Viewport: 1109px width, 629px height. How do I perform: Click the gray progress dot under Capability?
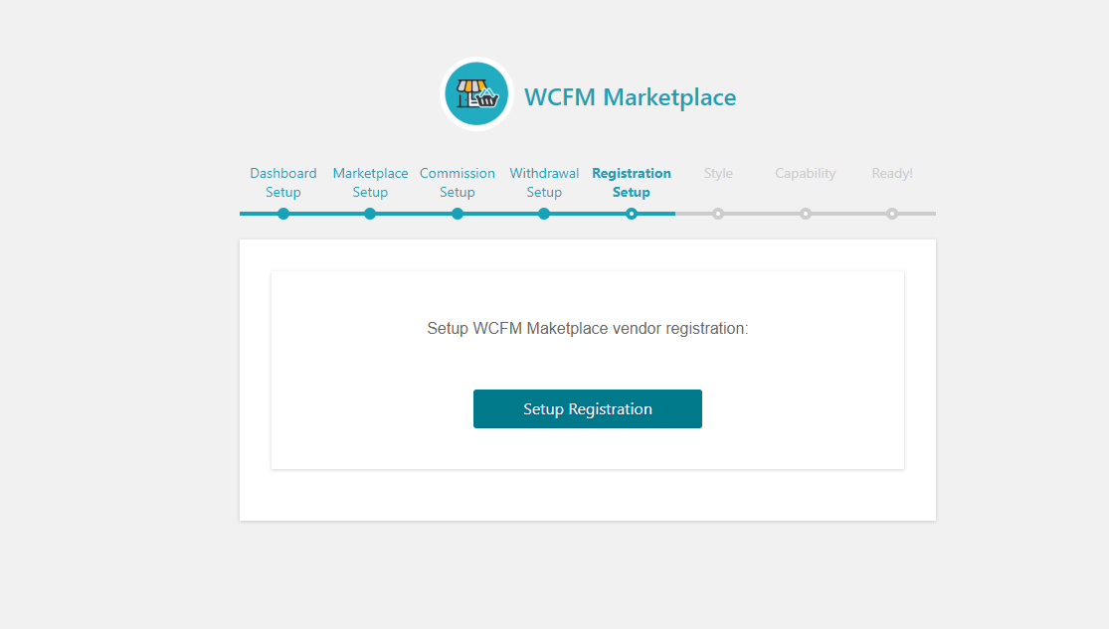805,214
